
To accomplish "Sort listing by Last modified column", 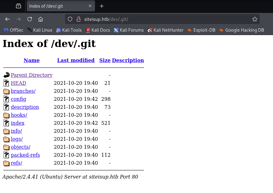I will [76, 60].
